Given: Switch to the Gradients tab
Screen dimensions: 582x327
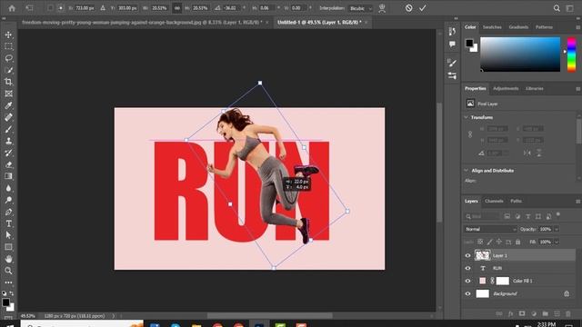Looking at the screenshot, I should click(518, 27).
